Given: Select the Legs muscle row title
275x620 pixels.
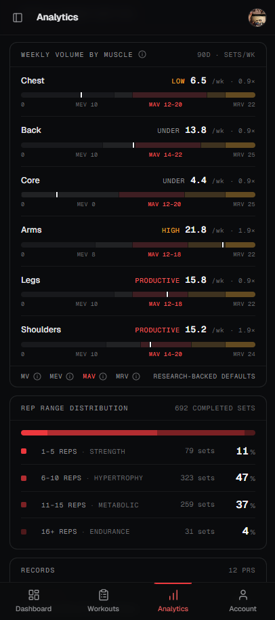Looking at the screenshot, I should (x=30, y=280).
